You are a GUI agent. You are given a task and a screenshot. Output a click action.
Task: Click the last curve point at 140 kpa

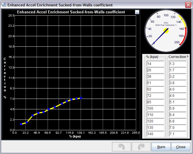click(x=81, y=98)
